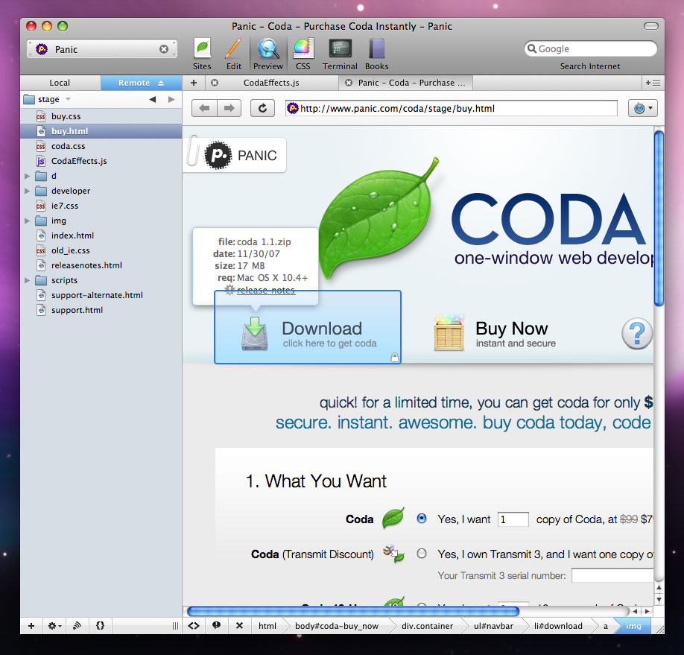Select "Yes, I want 1 copy of Coda" option

tap(422, 519)
